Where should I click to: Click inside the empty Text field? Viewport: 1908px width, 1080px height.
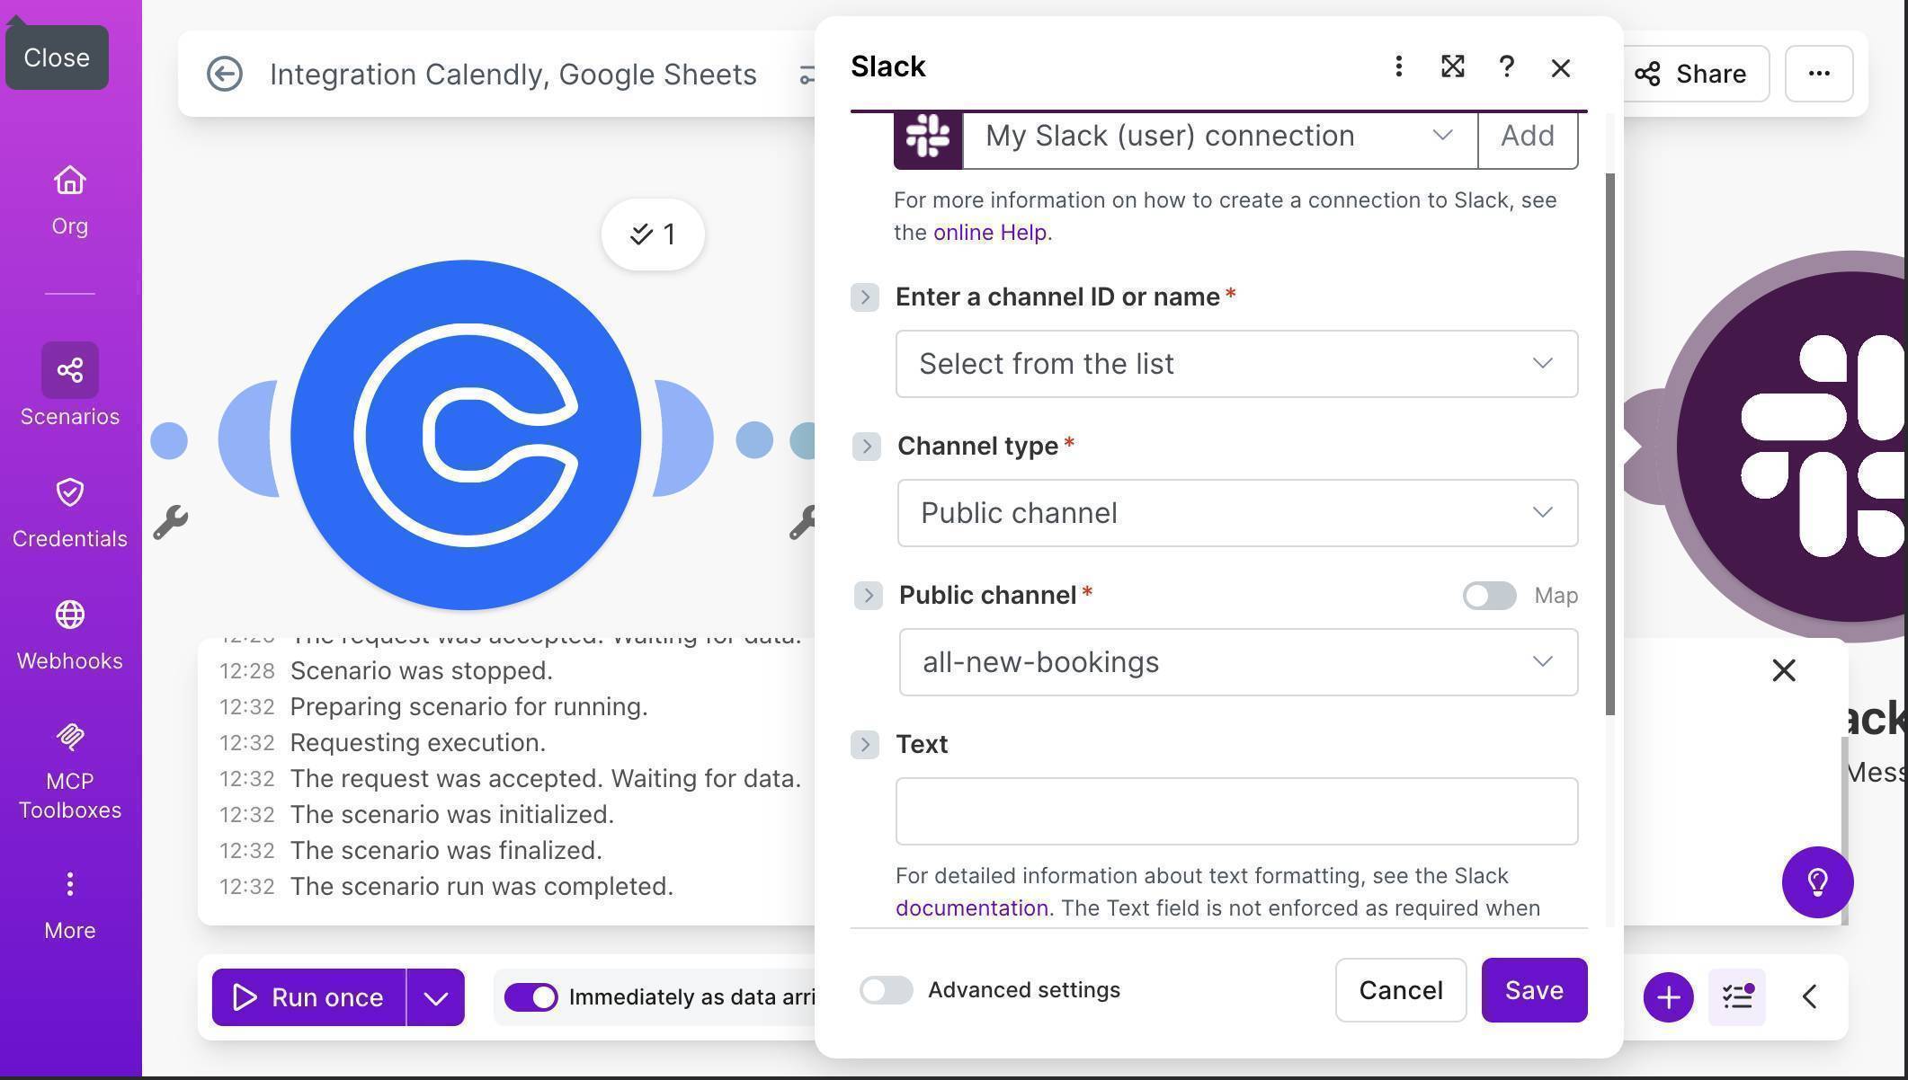[1236, 810]
